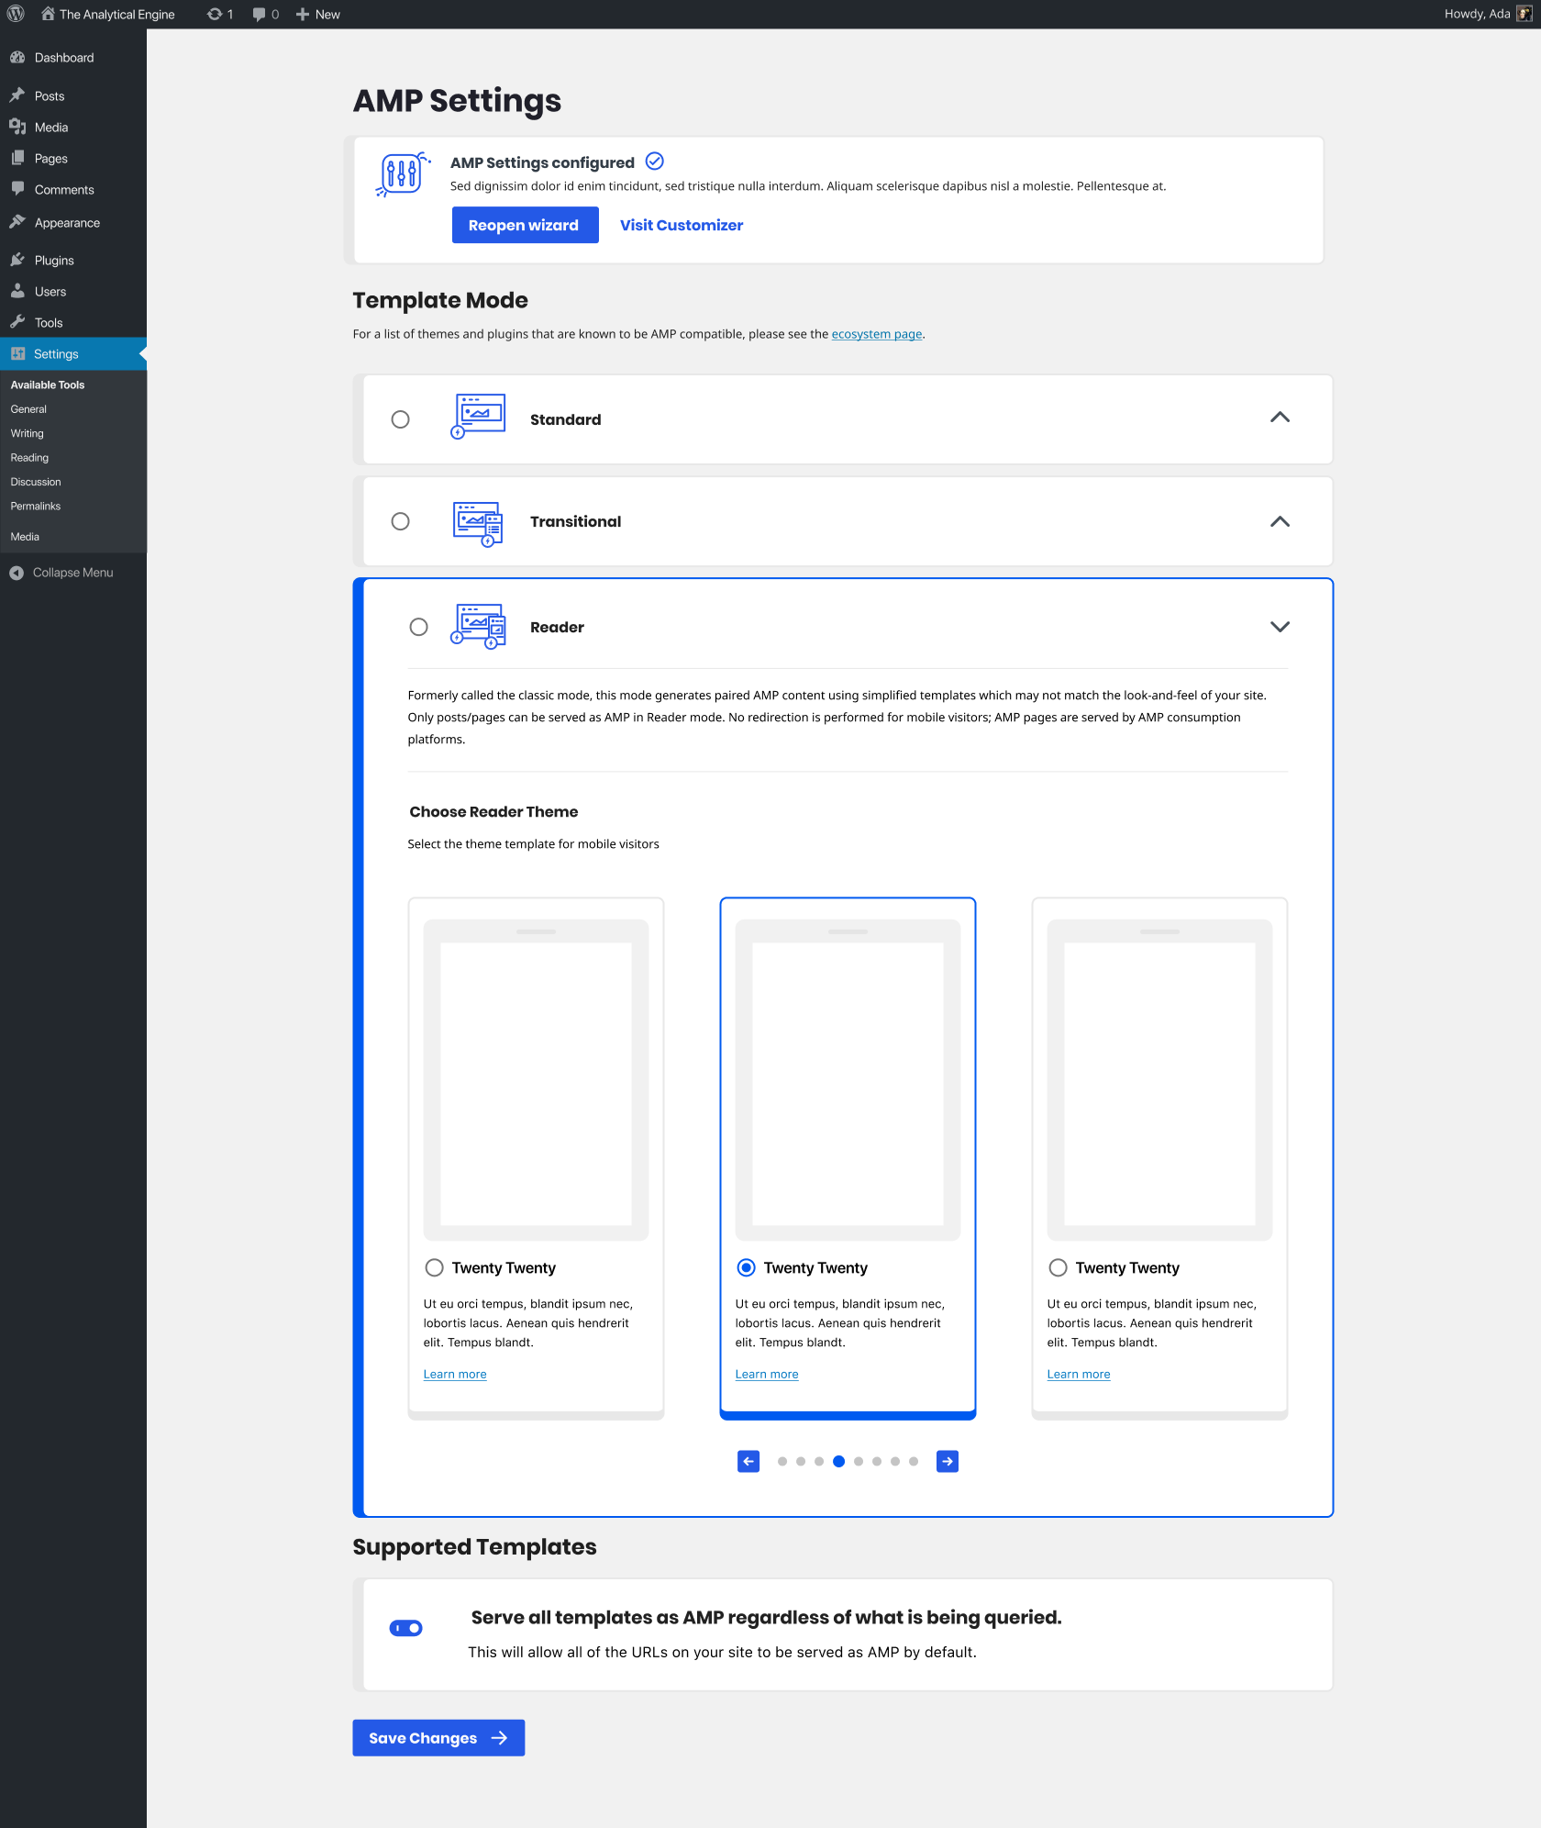Click the Posts pin icon

[17, 95]
